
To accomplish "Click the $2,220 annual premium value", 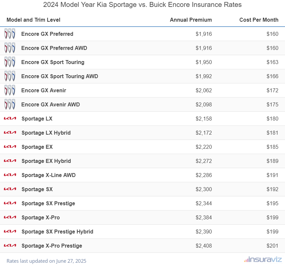I will click(x=204, y=147).
